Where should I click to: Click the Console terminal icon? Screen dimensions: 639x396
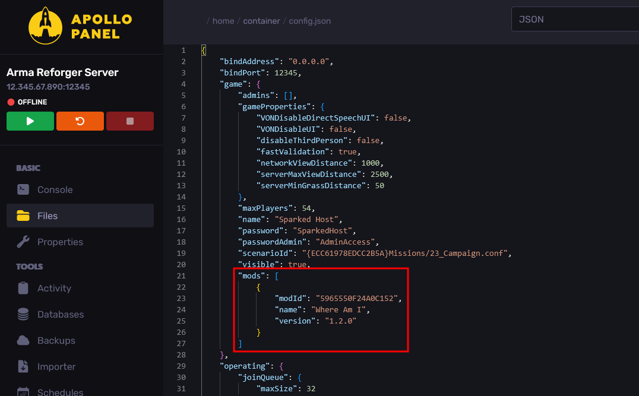pos(23,189)
